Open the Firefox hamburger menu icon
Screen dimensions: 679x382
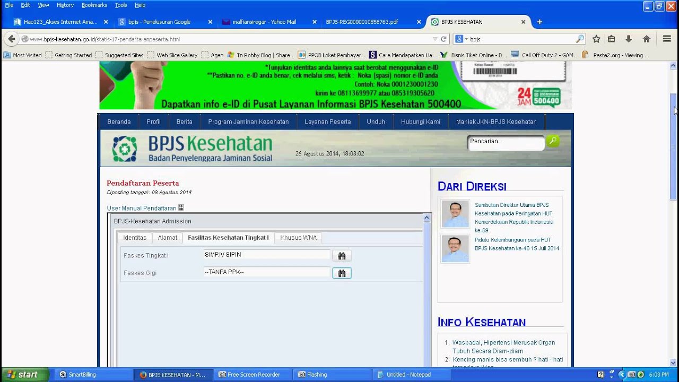[666, 39]
